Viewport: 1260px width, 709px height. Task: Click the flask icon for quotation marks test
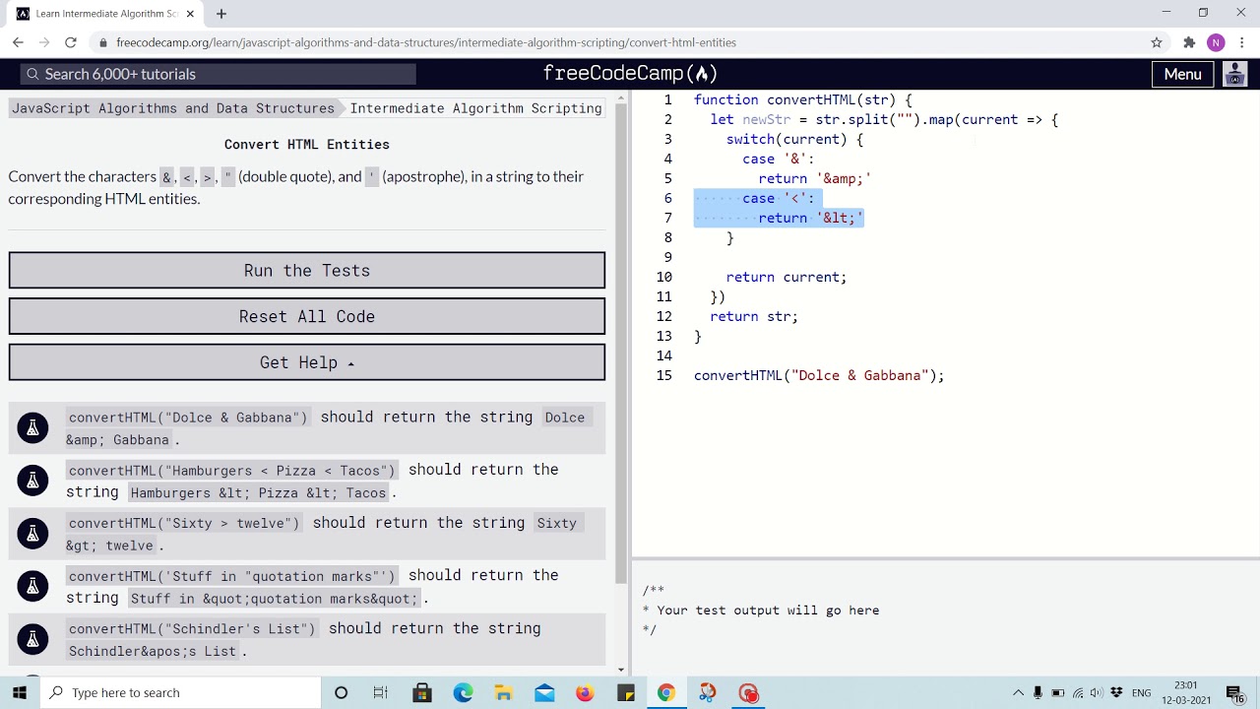32,586
